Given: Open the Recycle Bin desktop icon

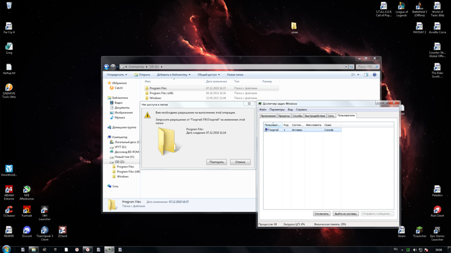Looking at the screenshot, I should click(x=9, y=5).
